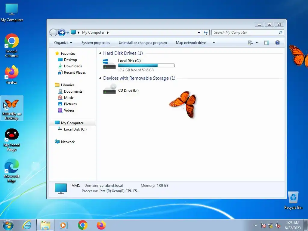Image resolution: width=308 pixels, height=231 pixels.
Task: Click the Back navigation button in Explorer
Action: (53, 32)
